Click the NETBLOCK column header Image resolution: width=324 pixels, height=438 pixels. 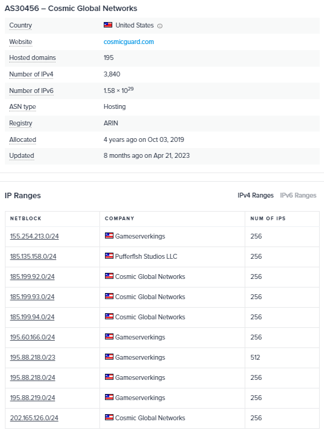point(26,218)
